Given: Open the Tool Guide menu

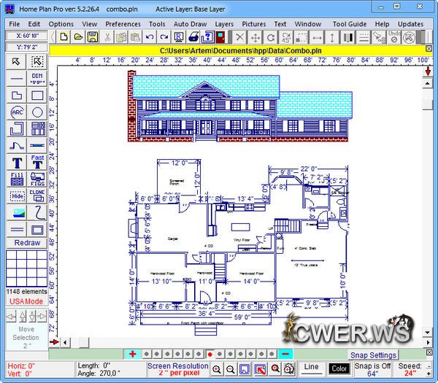Looking at the screenshot, I should click(350, 24).
